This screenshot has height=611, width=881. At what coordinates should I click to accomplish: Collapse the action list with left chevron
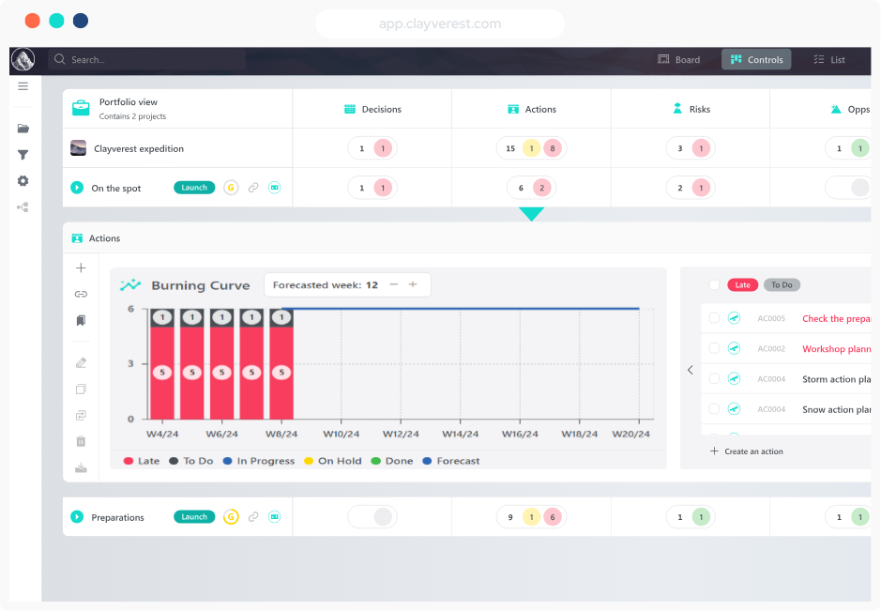coord(691,370)
